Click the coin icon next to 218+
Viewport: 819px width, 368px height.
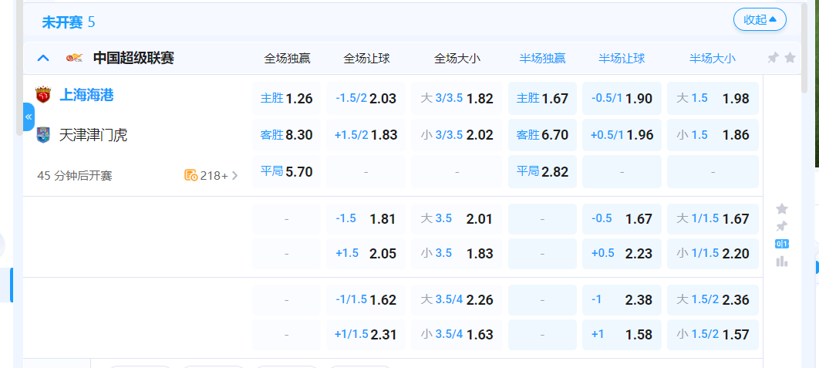pyautogui.click(x=190, y=175)
